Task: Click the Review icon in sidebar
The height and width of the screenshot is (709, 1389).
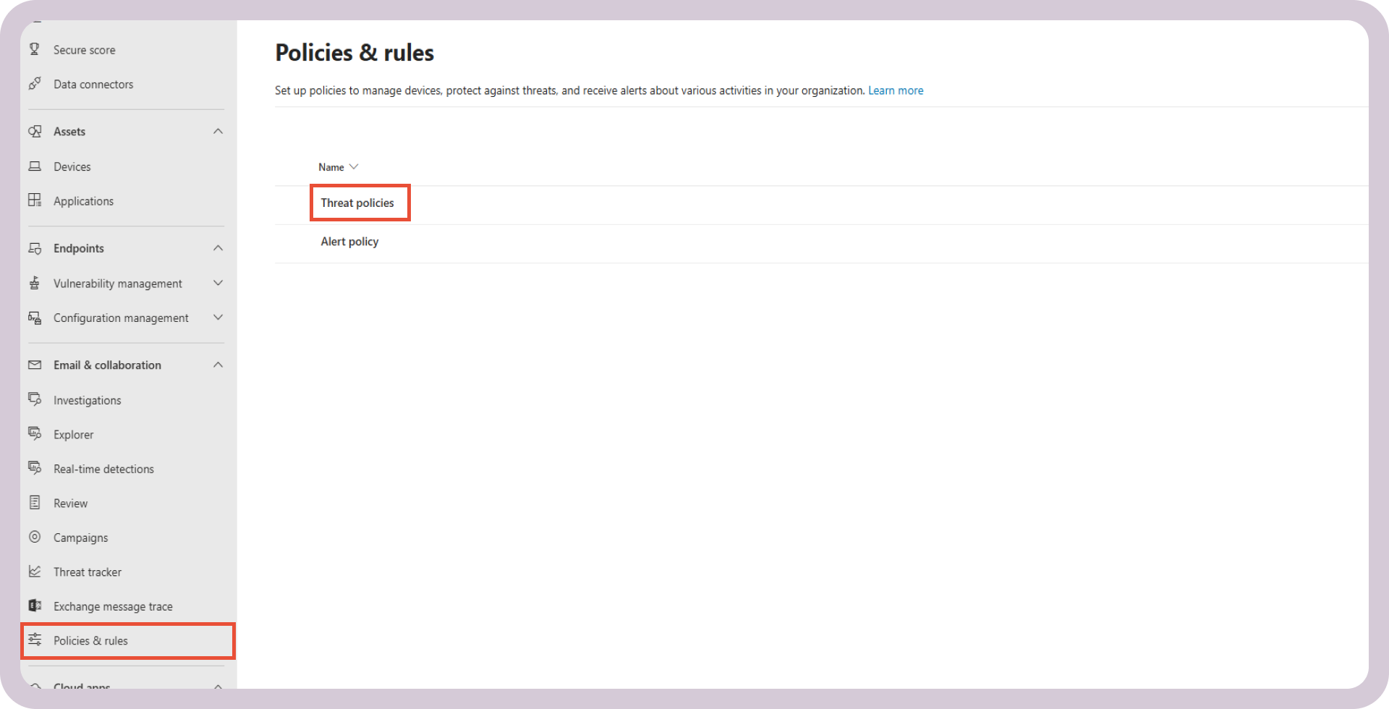Action: tap(34, 503)
